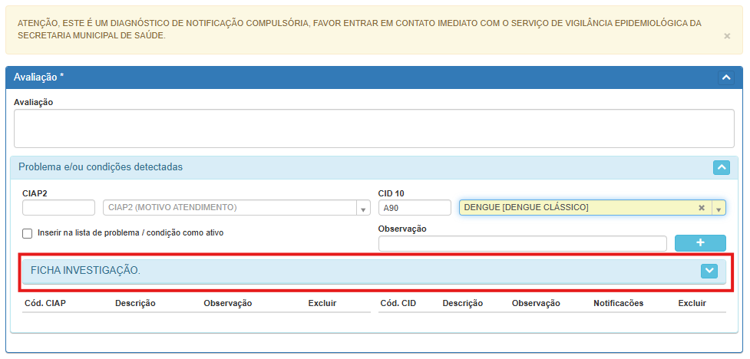Collapse the Avaliação panel with chevron
This screenshot has width=750, height=359.
click(725, 77)
